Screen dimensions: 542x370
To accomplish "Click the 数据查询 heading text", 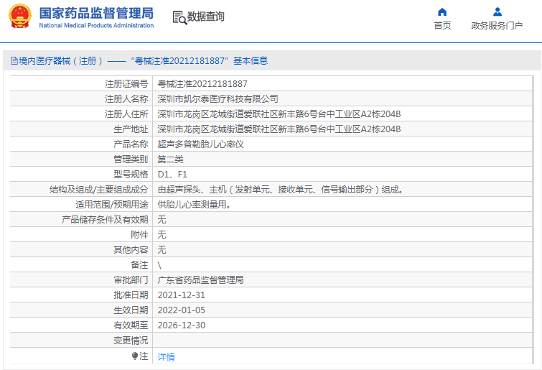I will coord(205,17).
